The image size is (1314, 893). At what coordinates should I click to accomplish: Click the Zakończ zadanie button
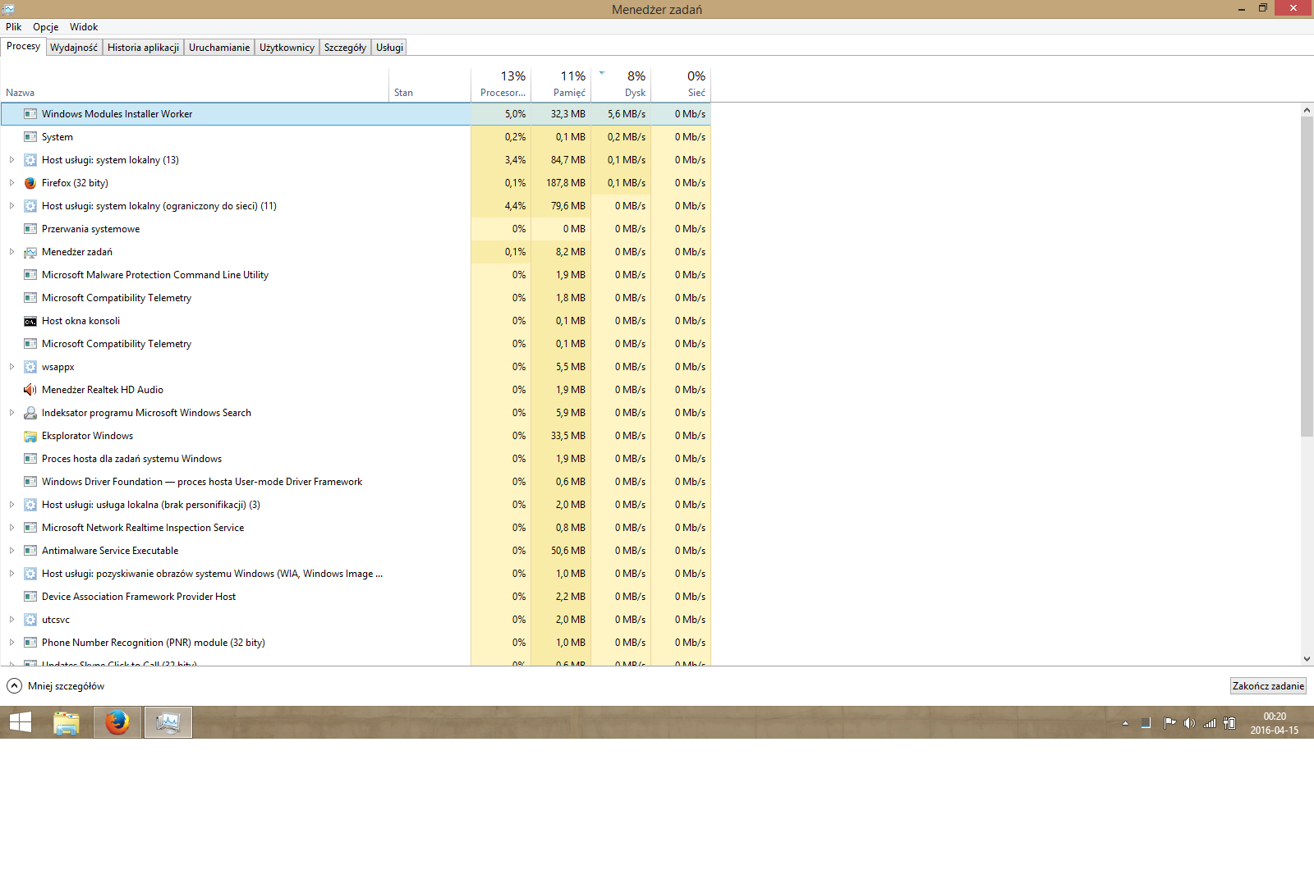point(1268,686)
